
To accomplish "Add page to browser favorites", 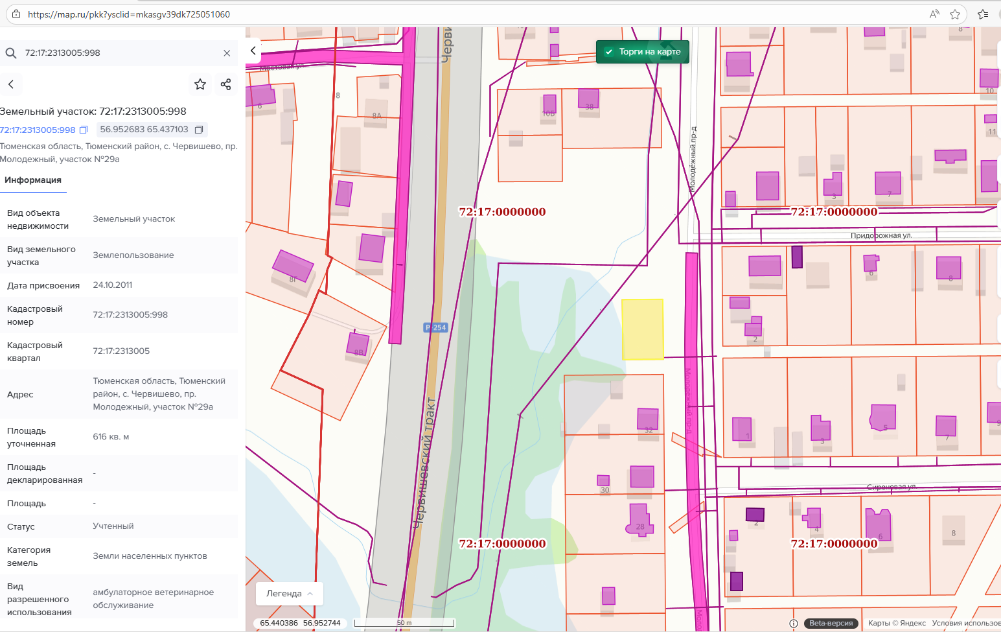I will coord(955,14).
